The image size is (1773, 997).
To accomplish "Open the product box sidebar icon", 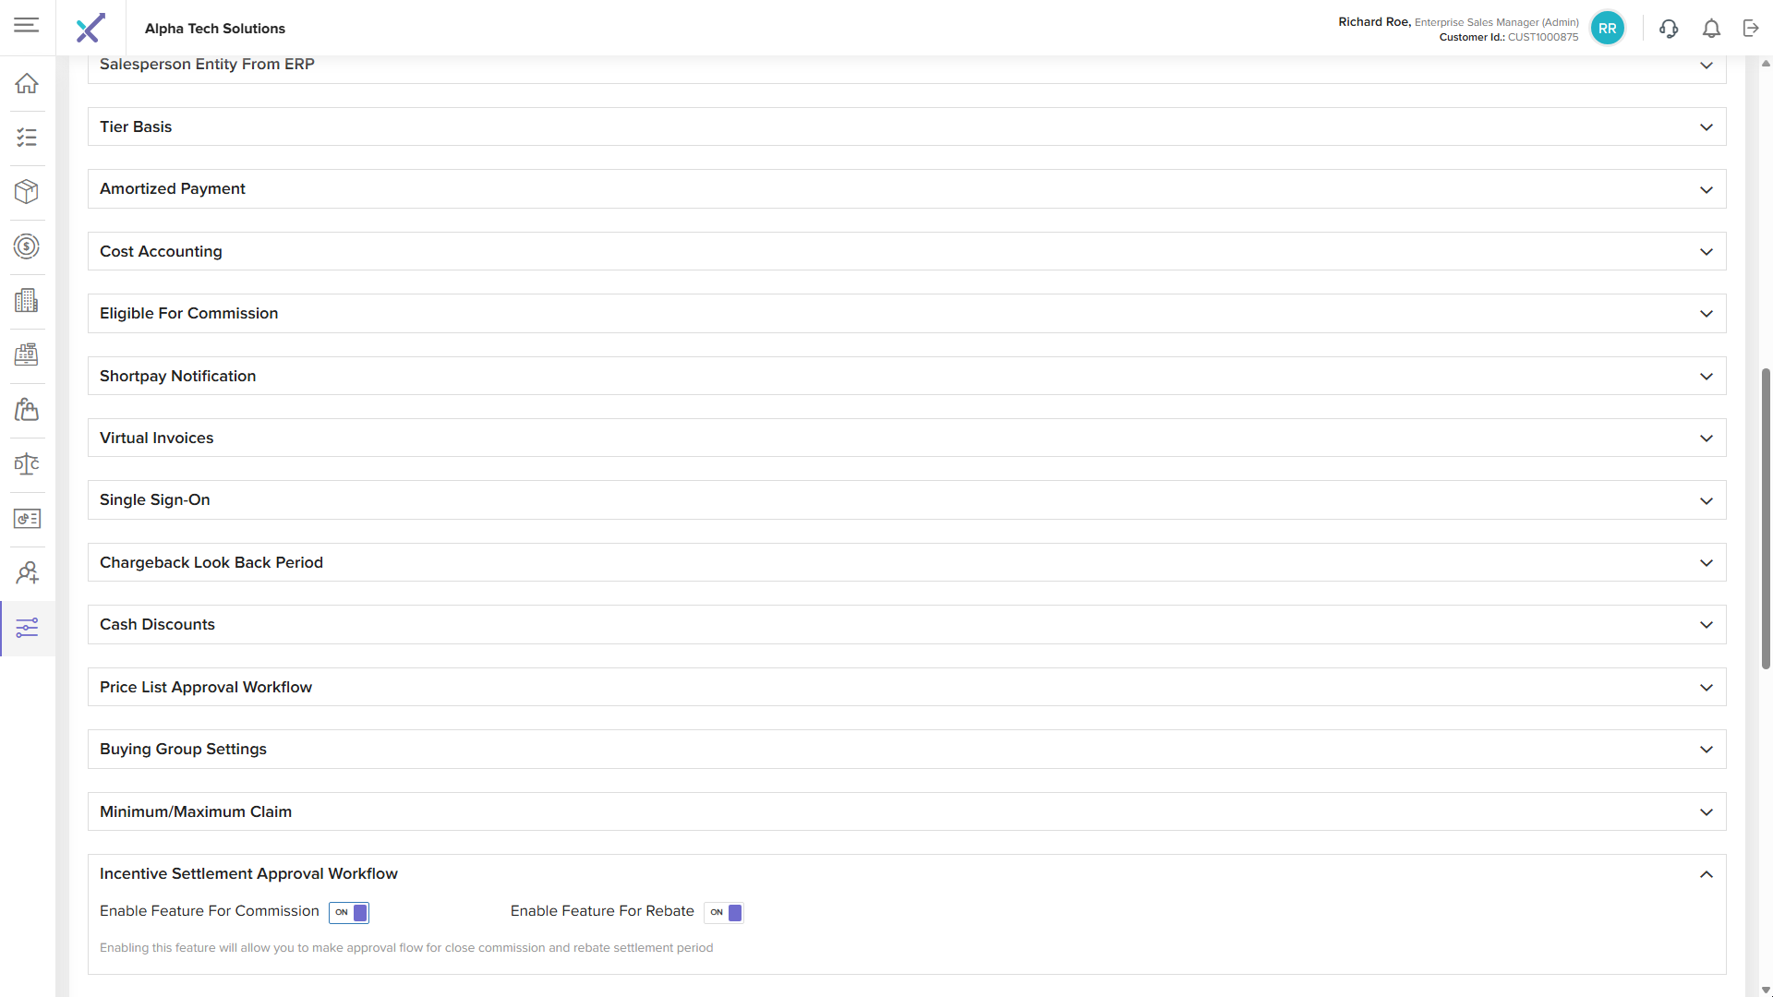I will pyautogui.click(x=27, y=192).
